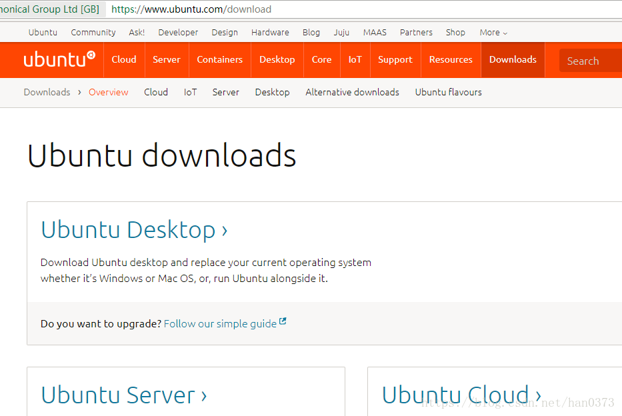The width and height of the screenshot is (622, 416).
Task: Click Downloads breadcrumb in sub-navigation
Action: [x=47, y=92]
